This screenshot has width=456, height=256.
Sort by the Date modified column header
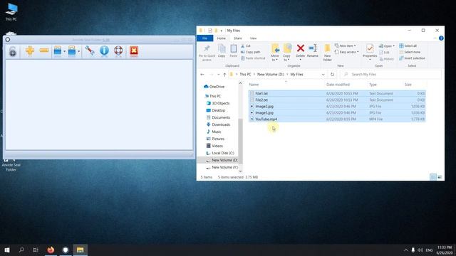[x=338, y=85]
